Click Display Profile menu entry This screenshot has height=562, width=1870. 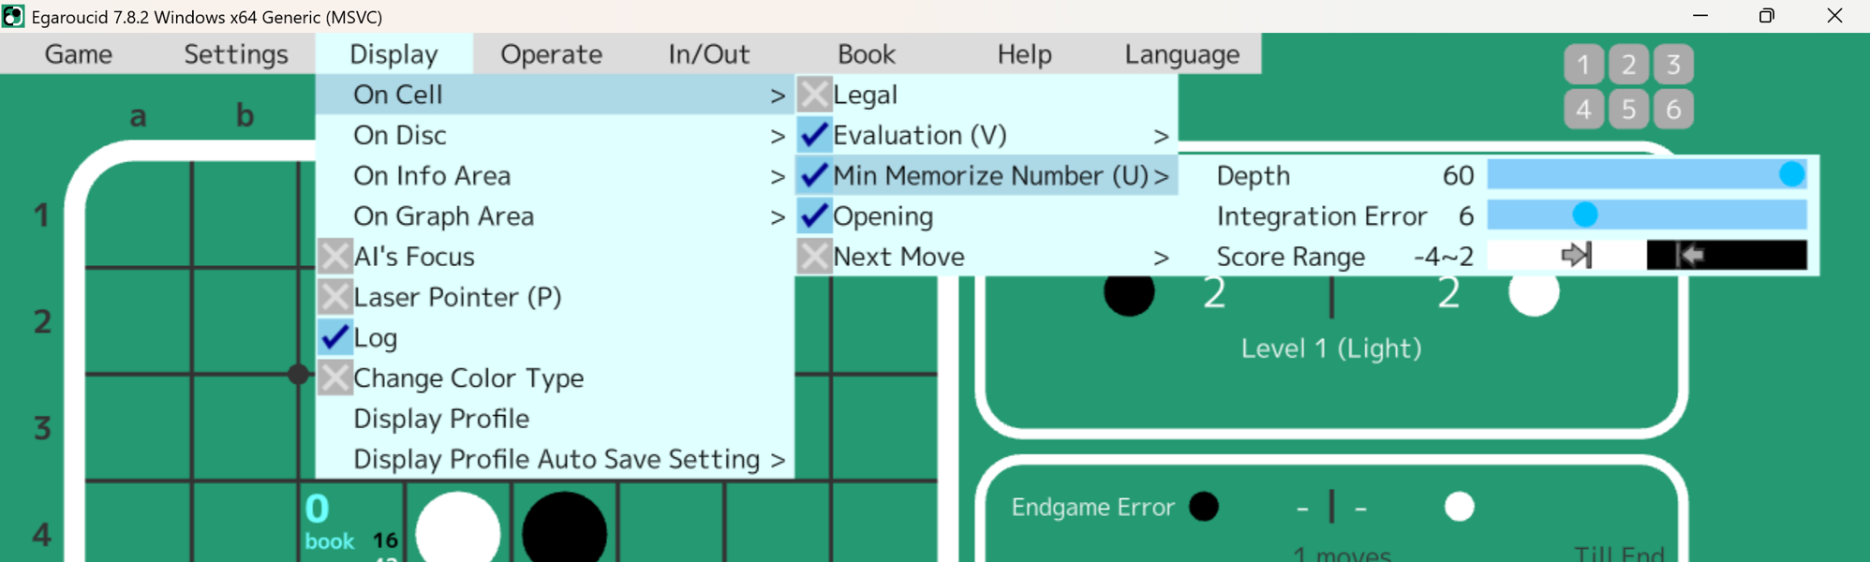coord(555,419)
